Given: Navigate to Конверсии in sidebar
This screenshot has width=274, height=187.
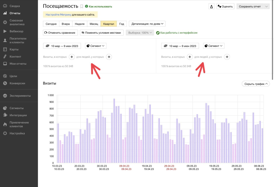Looking at the screenshot, I should [17, 83].
